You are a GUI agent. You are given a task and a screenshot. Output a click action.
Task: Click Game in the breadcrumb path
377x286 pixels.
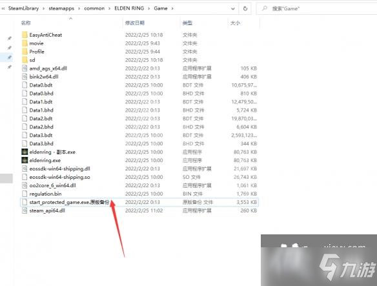click(161, 8)
